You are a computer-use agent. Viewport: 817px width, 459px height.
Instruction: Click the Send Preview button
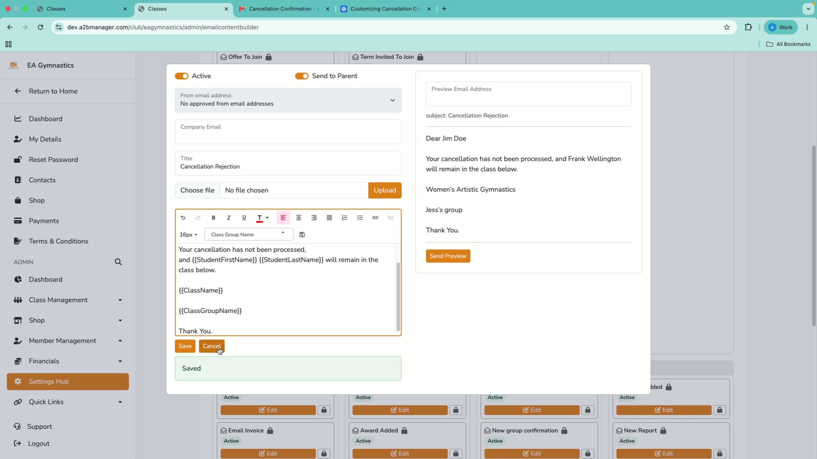tap(448, 256)
